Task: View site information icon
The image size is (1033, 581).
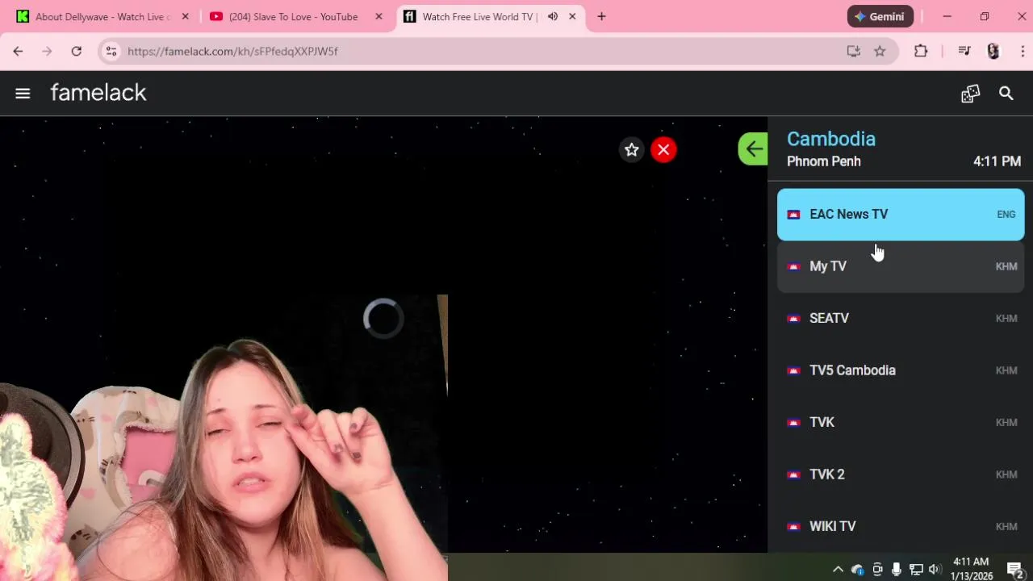Action: point(111,51)
